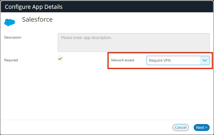
Task: Click the 'Please enter app description.' placeholder
Action: (x=86, y=38)
